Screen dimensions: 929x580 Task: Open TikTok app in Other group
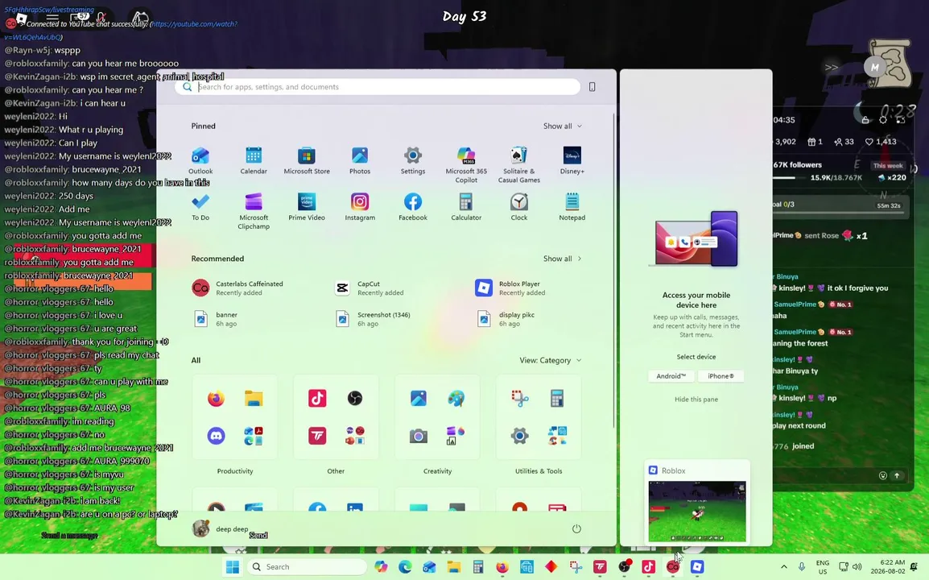tap(317, 398)
